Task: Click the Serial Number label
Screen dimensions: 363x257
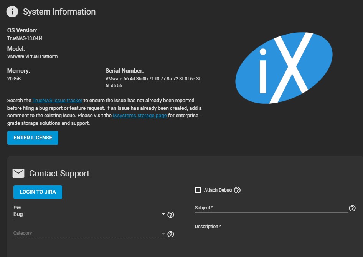Action: [x=125, y=71]
